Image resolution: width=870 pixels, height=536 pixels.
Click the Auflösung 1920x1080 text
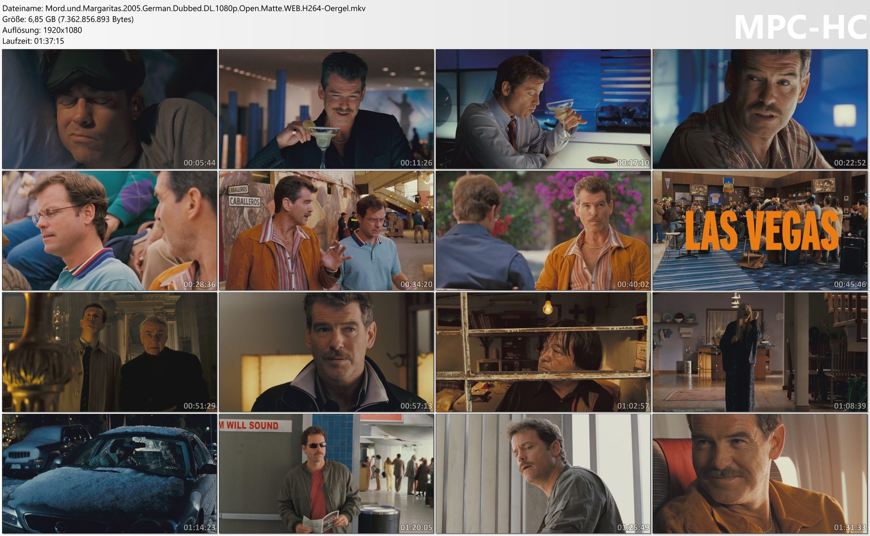(42, 30)
